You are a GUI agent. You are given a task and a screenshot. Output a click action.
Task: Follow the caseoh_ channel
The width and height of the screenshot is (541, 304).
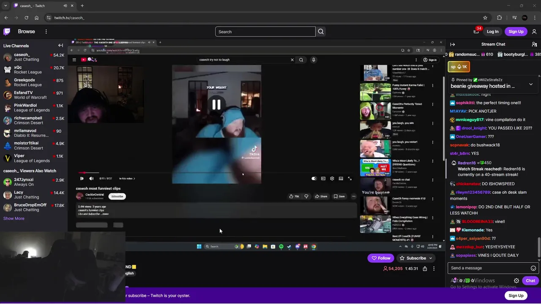click(x=381, y=258)
